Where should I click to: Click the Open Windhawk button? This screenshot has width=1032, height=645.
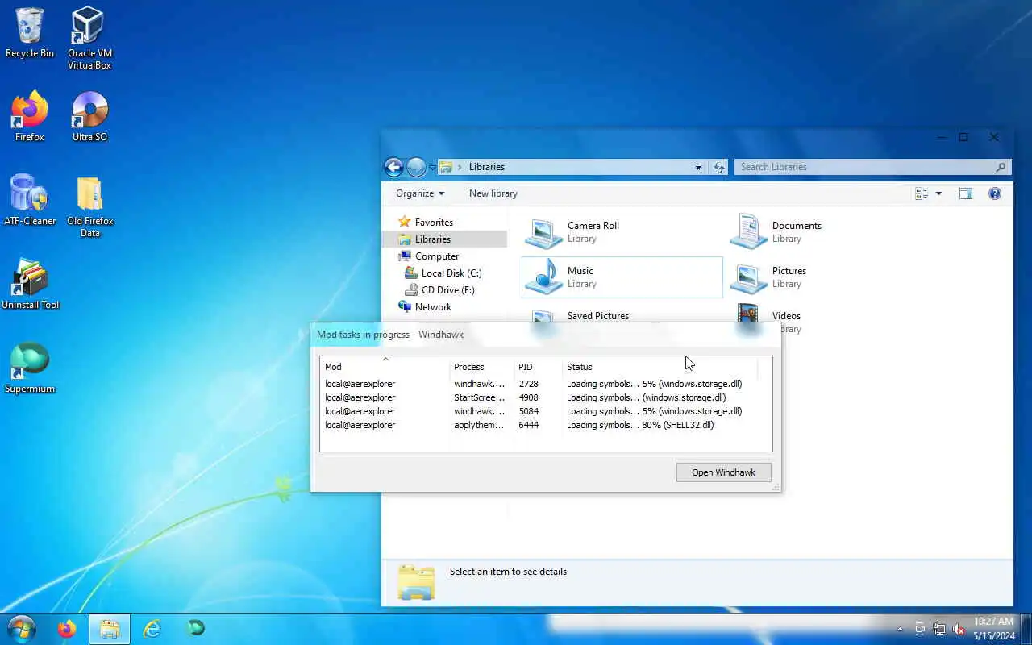tap(723, 472)
